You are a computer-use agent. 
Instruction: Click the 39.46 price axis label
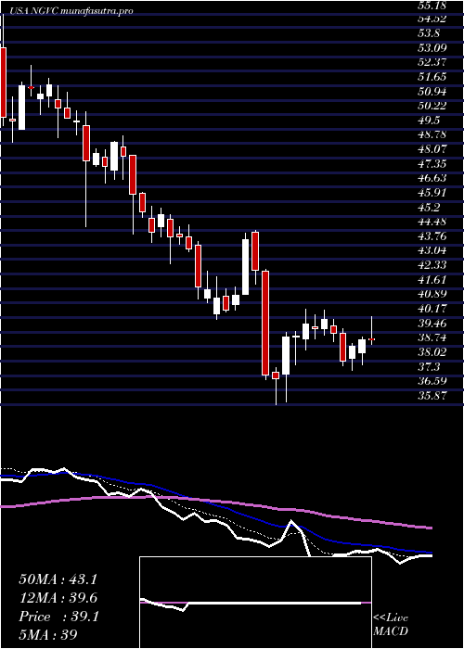[432, 323]
